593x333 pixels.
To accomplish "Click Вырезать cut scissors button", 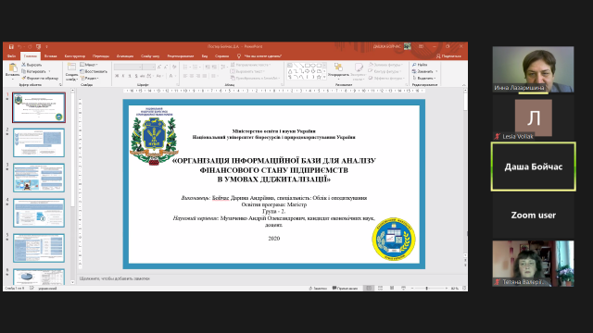I will tap(32, 65).
